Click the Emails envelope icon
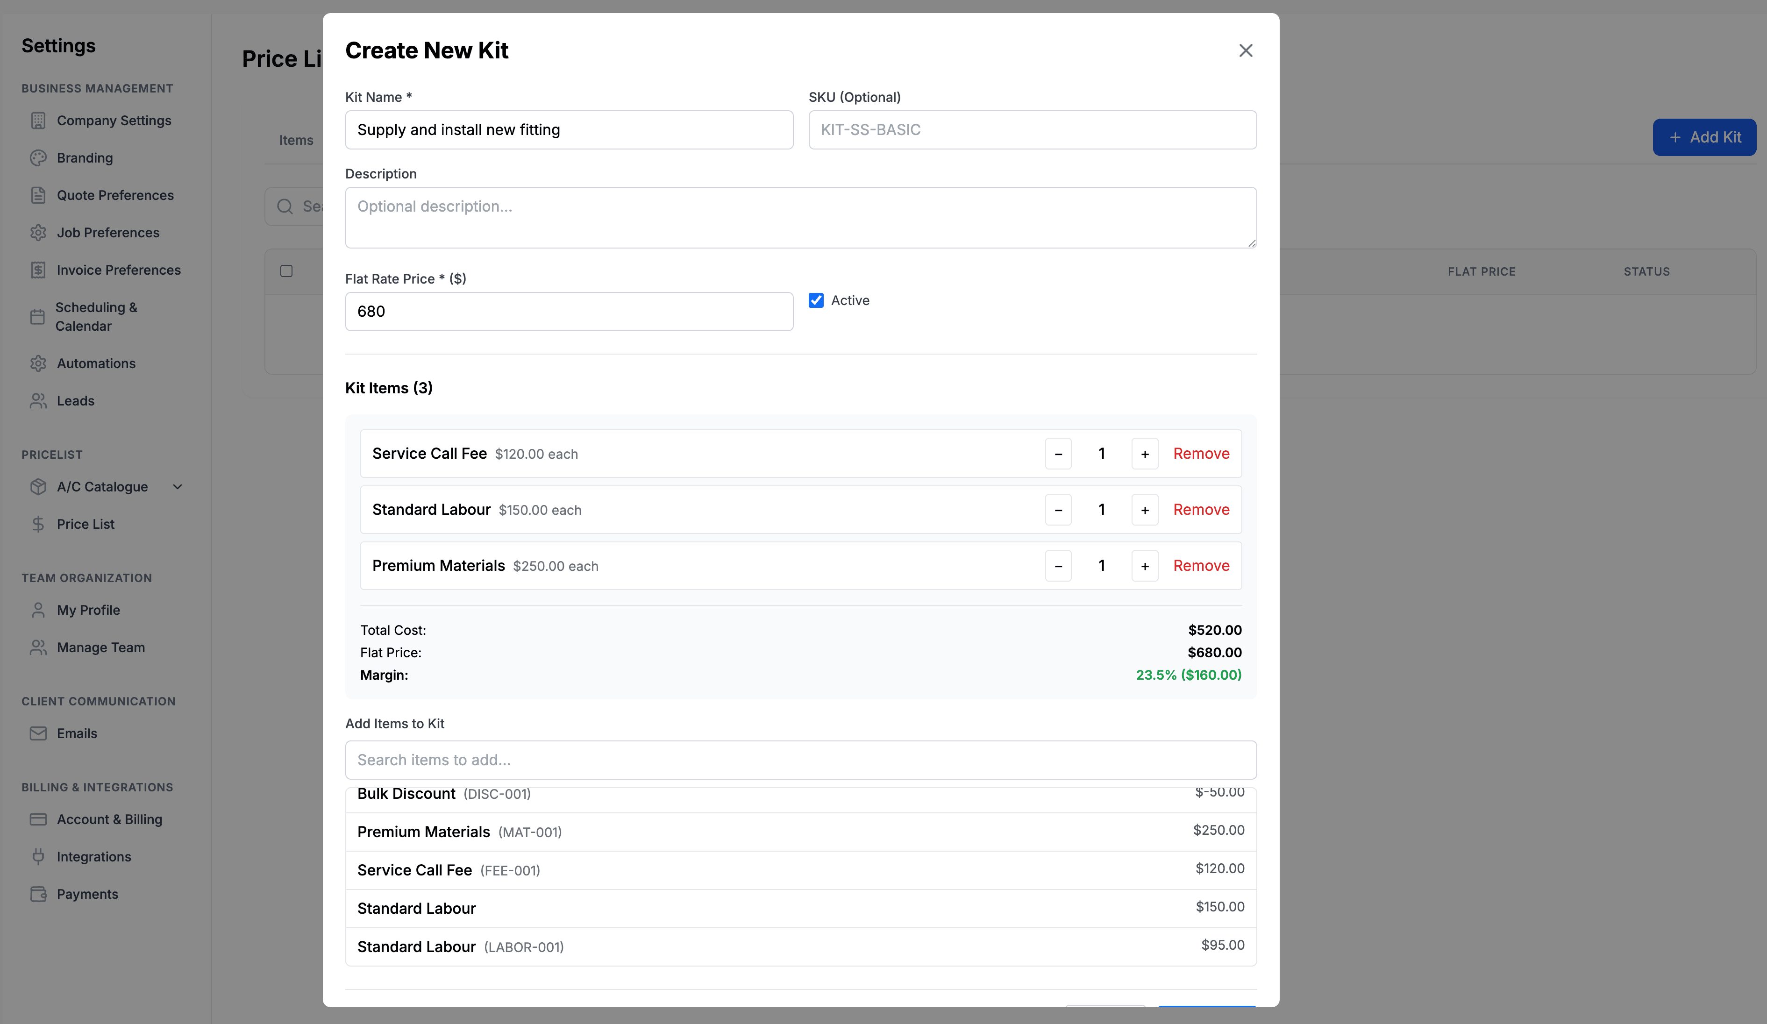The height and width of the screenshot is (1024, 1767). pos(39,733)
